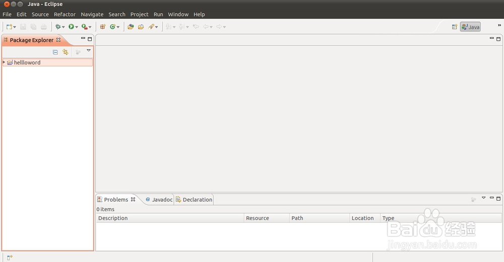Open the Search menu
The image size is (504, 262).
[x=117, y=15]
